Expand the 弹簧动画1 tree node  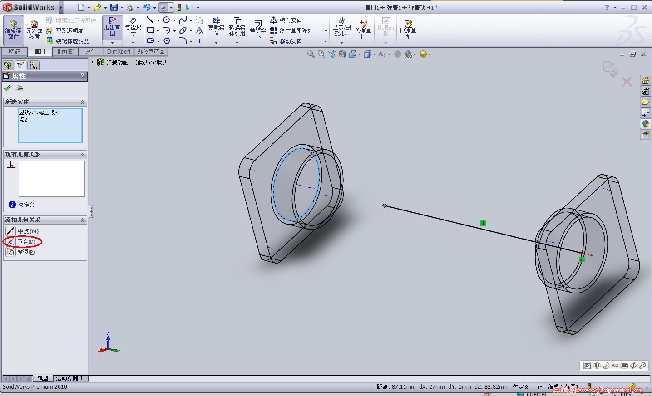[x=93, y=62]
